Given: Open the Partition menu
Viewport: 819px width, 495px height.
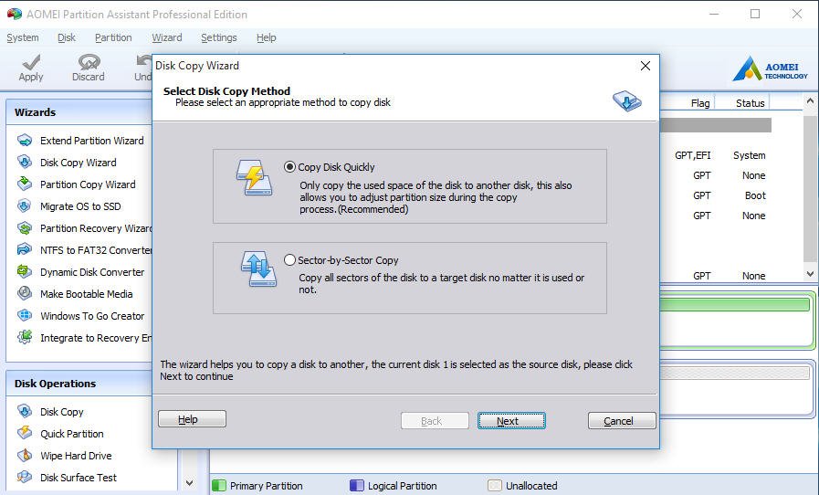Looking at the screenshot, I should 113,37.
